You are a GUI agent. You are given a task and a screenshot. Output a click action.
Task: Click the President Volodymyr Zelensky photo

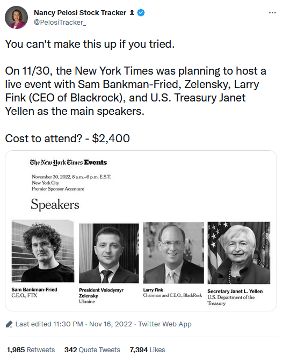pyautogui.click(x=109, y=253)
